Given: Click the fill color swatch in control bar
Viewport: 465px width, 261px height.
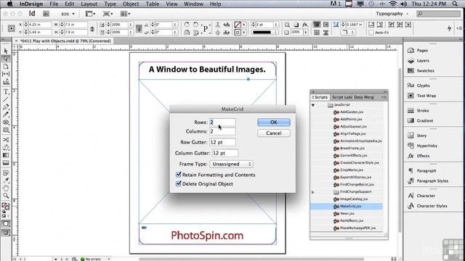Looking at the screenshot, I should 238,25.
